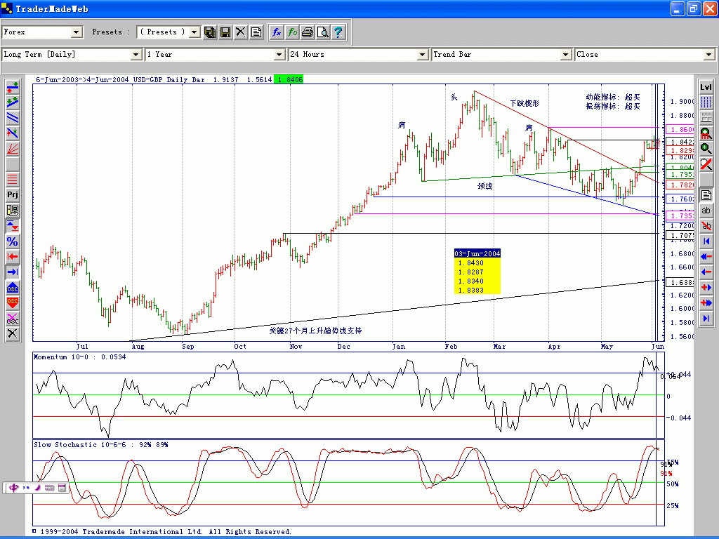The height and width of the screenshot is (539, 719).
Task: Jump to first bar with blue skip-start icon
Action: (706, 241)
